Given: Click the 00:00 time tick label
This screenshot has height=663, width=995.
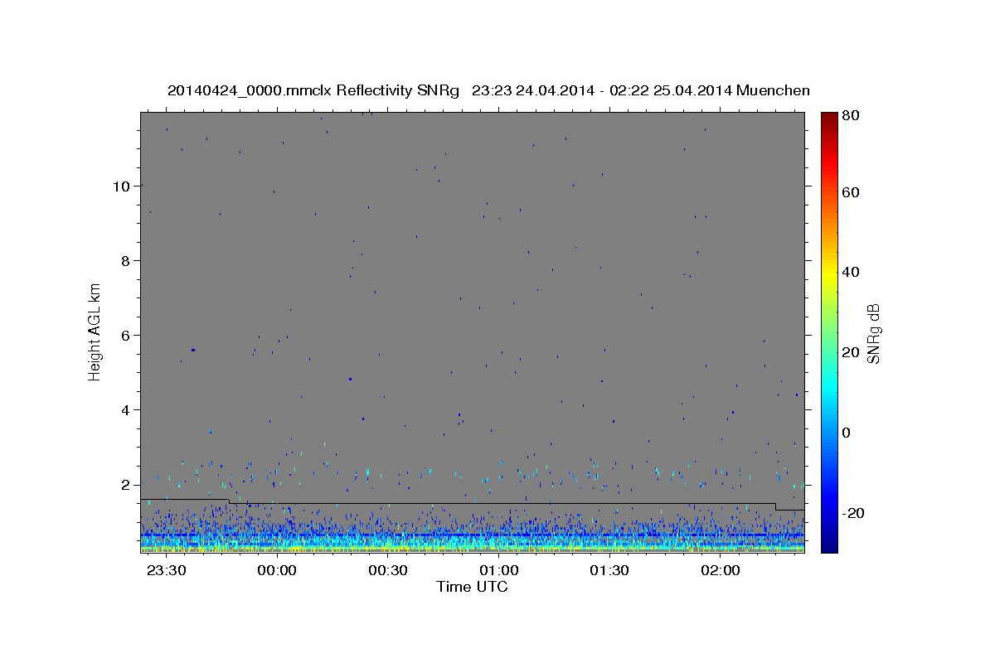Looking at the screenshot, I should (x=277, y=571).
